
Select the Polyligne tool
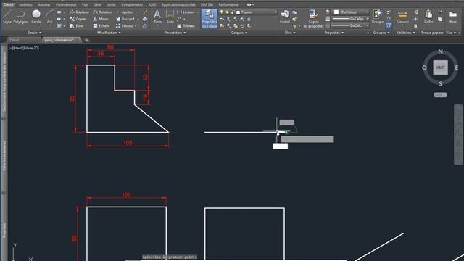click(20, 17)
